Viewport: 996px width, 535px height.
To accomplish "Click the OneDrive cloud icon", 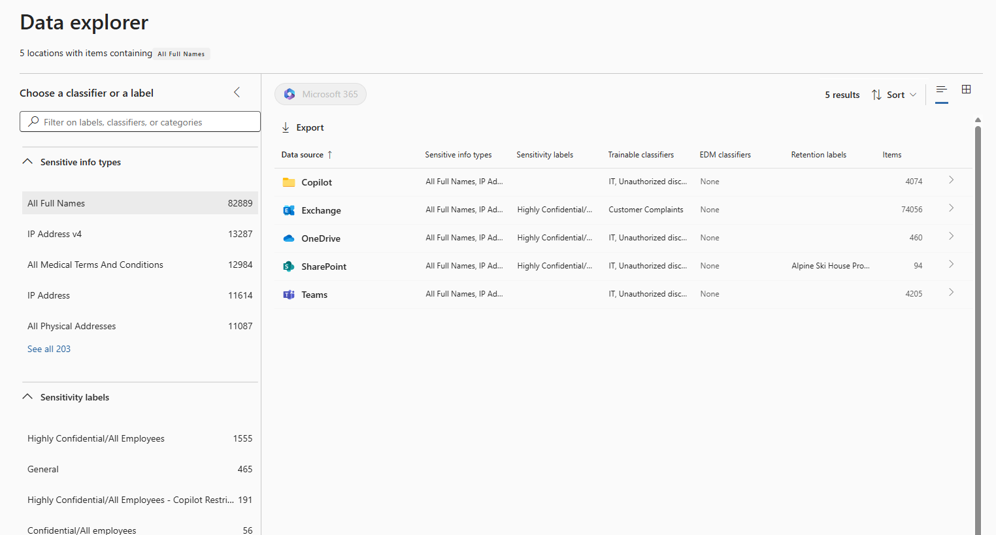I will [x=288, y=238].
